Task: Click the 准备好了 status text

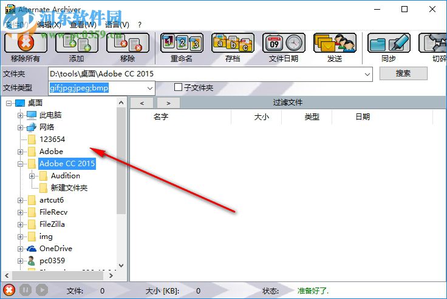Action: point(313,291)
